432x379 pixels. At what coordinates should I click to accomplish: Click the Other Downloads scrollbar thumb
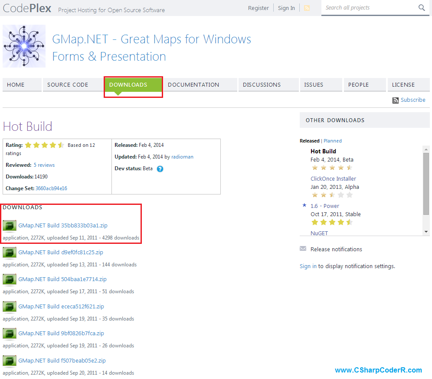coord(426,184)
